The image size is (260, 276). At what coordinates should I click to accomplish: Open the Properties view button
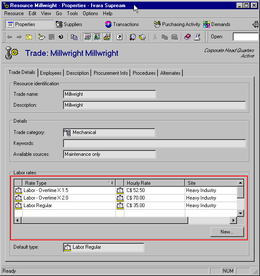pyautogui.click(x=29, y=24)
